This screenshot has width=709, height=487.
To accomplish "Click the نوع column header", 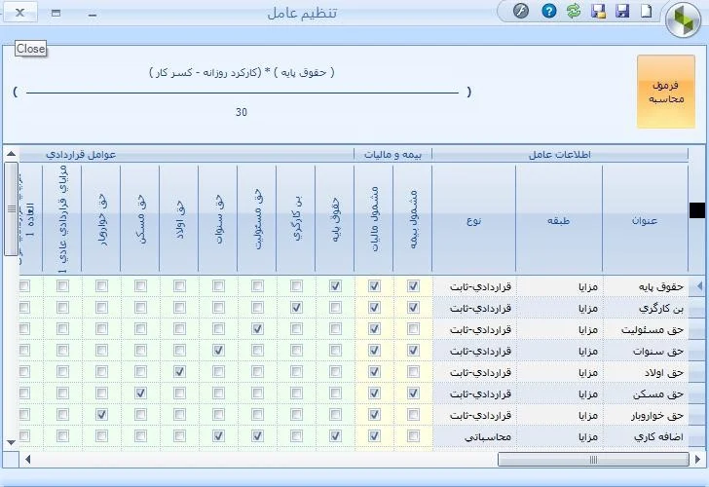I will click(474, 218).
